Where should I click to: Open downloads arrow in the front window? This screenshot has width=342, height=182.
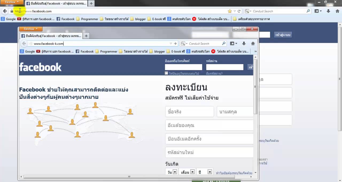(244, 43)
